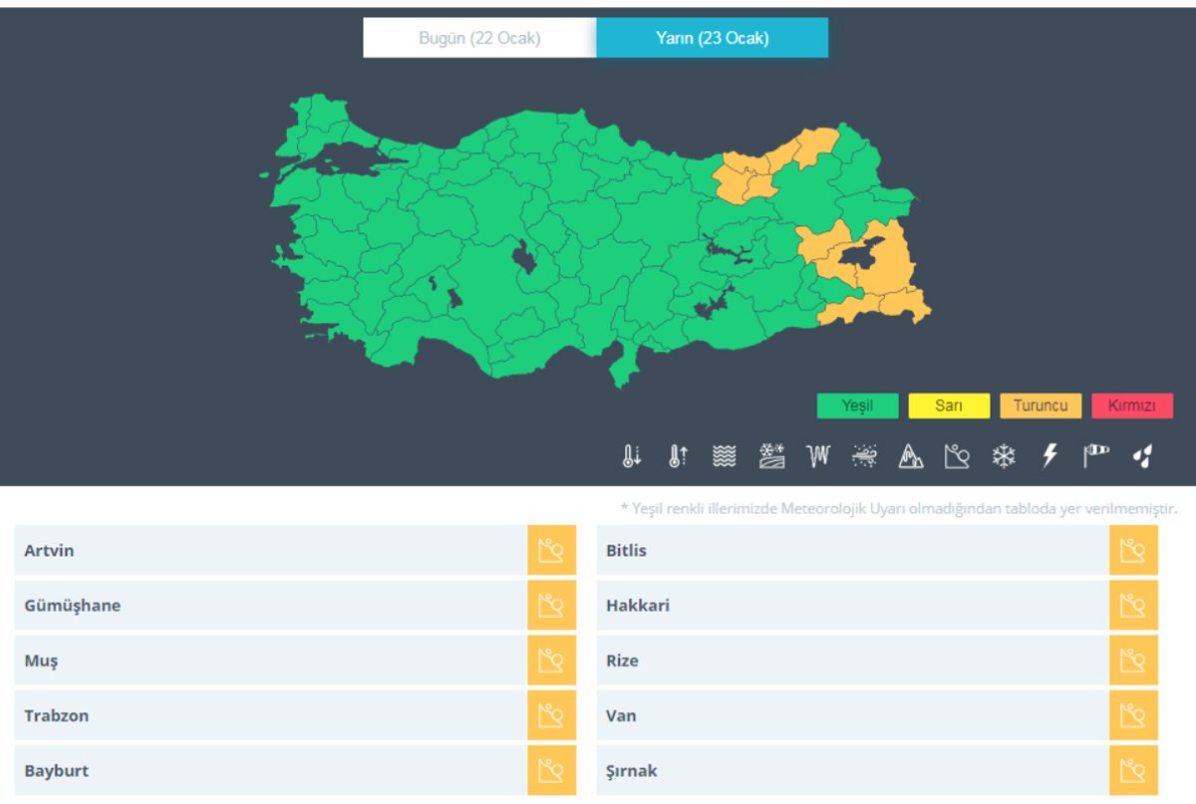The width and height of the screenshot is (1196, 804).
Task: Select the Şırnak warning row
Action: click(x=852, y=771)
